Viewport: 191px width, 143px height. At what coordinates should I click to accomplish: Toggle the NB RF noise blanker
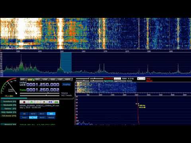[33, 114]
